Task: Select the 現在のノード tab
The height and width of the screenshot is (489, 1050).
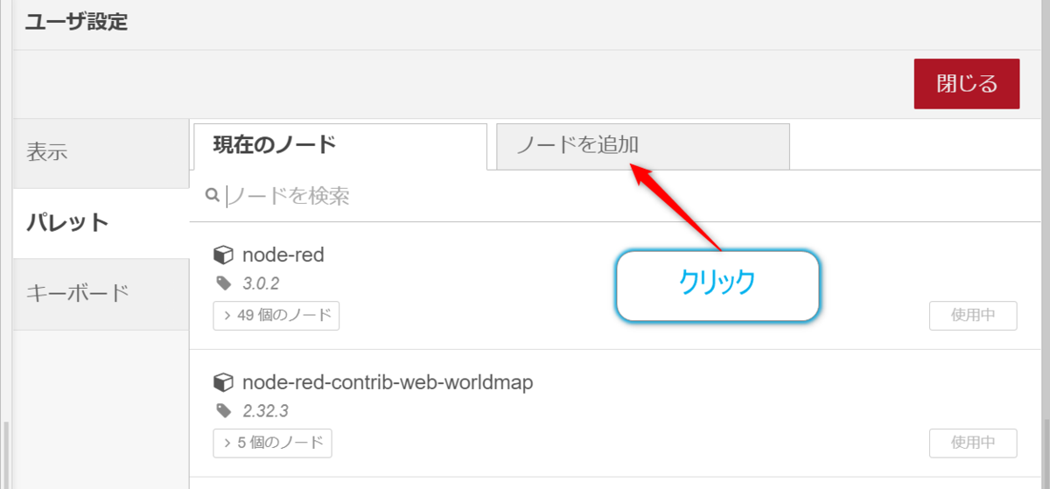Action: [x=339, y=146]
